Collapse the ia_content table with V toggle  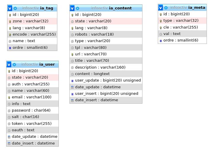(72, 8)
